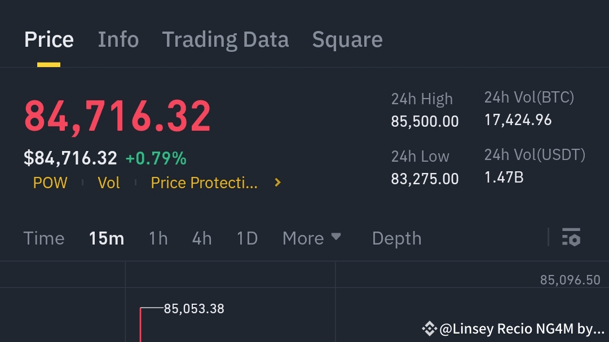Tap the 24h Vol(USDT) value

pyautogui.click(x=504, y=177)
